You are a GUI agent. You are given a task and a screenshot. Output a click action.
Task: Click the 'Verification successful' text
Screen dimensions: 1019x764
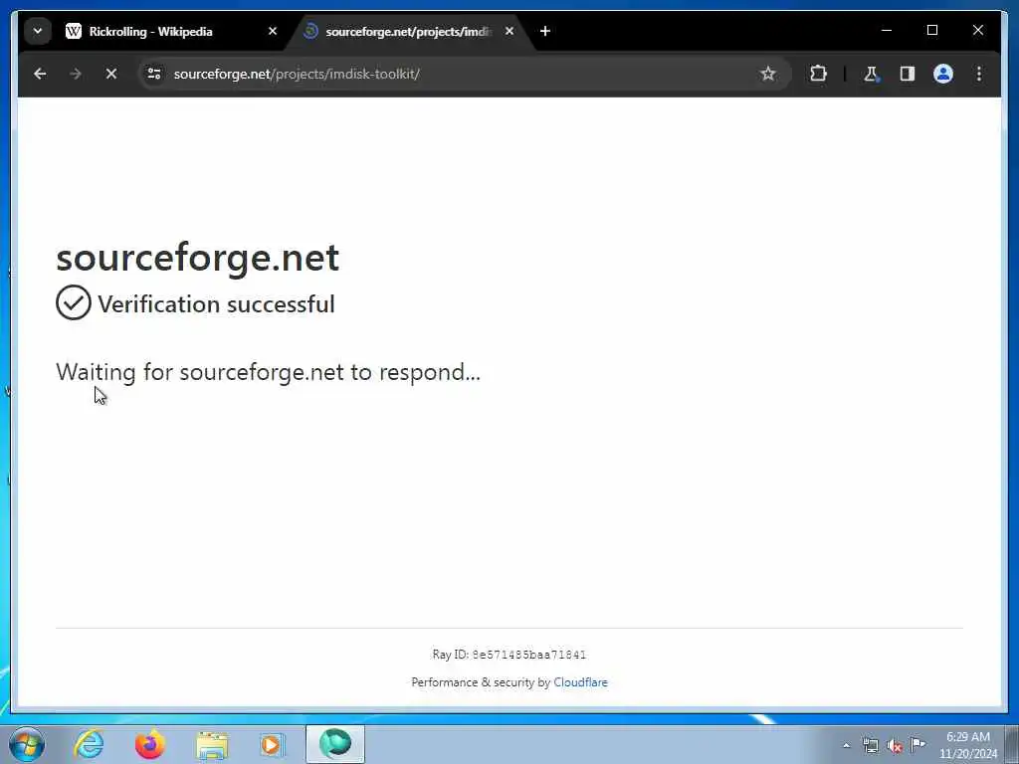[x=216, y=304]
